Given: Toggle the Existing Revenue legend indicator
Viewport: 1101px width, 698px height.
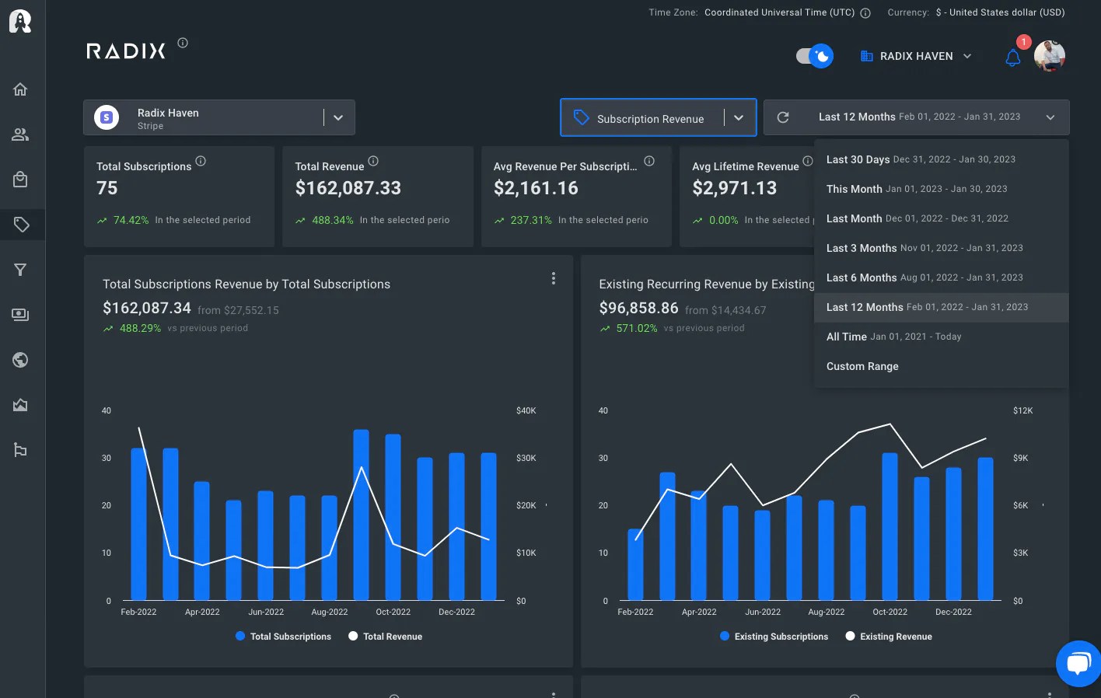Looking at the screenshot, I should (850, 636).
